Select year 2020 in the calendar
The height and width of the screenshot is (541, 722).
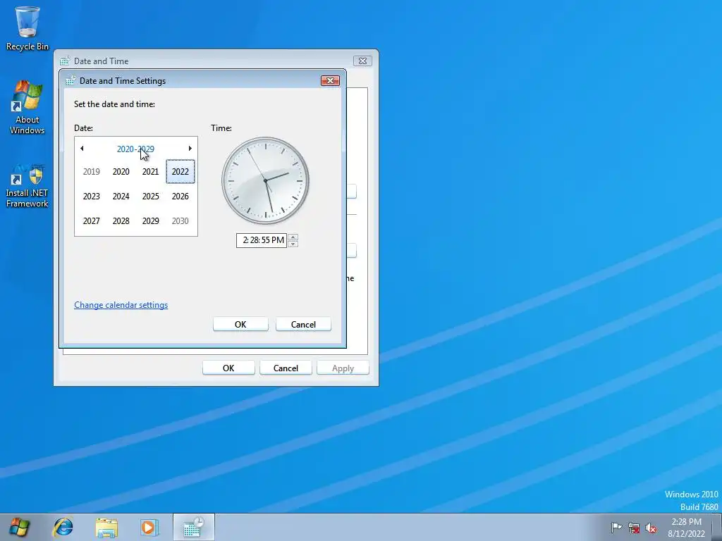point(121,172)
